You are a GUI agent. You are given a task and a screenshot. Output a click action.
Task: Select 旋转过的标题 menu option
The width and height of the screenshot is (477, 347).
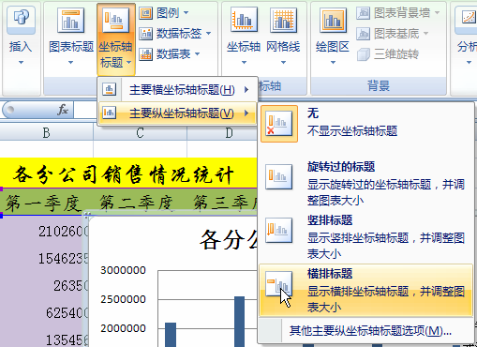coord(365,183)
